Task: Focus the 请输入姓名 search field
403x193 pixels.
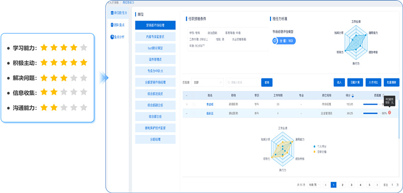Action: click(x=243, y=82)
